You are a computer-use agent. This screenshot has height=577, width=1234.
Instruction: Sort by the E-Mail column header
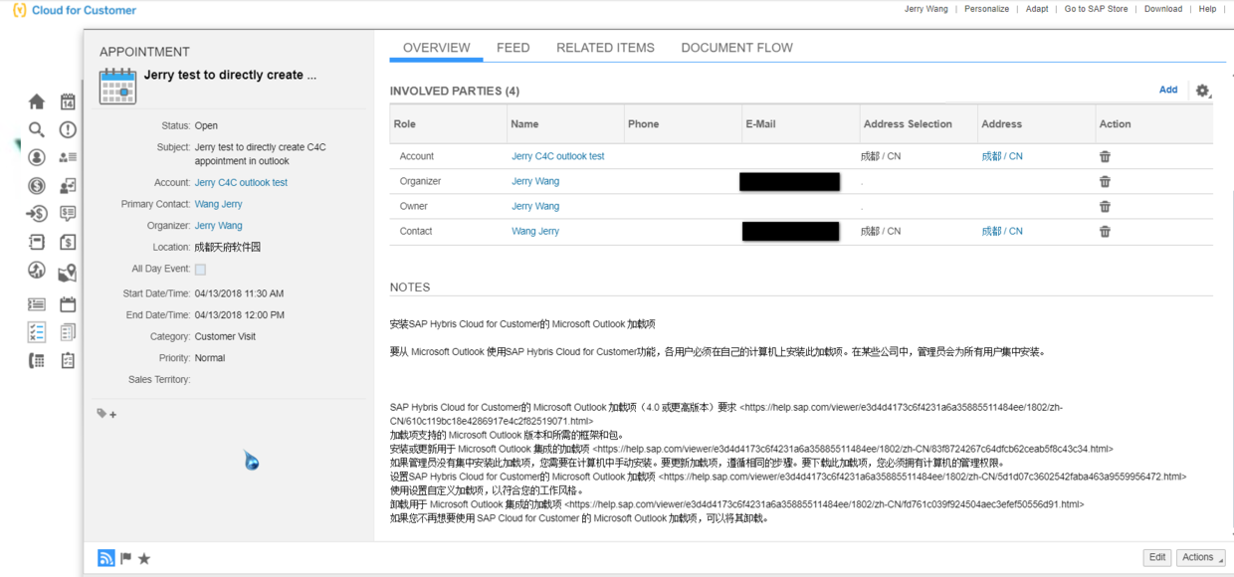coord(800,124)
